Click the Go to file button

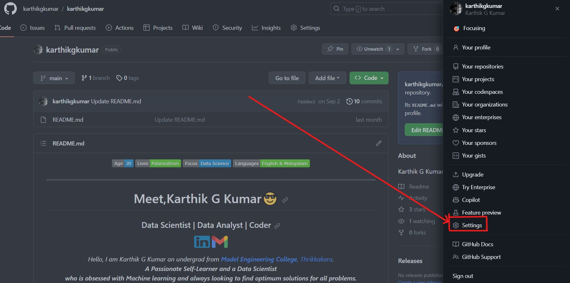[287, 78]
